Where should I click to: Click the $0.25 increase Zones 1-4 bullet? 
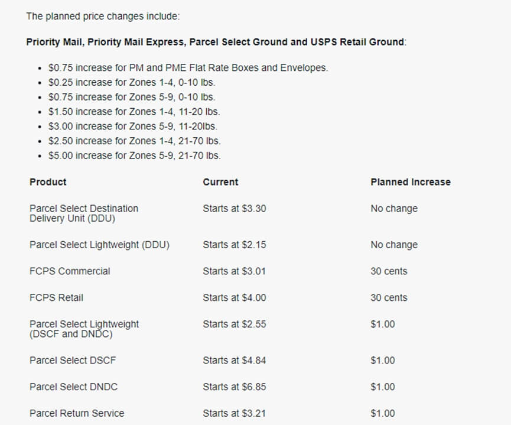(x=131, y=83)
